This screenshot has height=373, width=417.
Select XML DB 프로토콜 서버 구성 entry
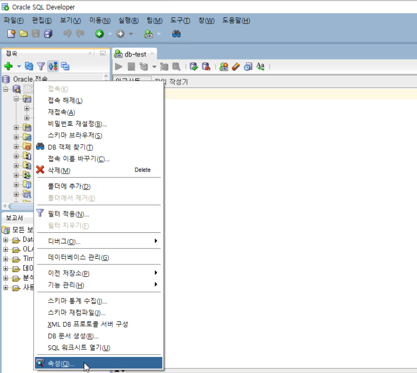pos(99,324)
